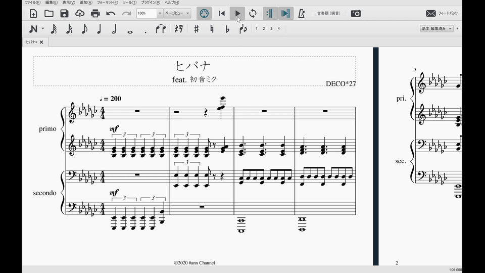The width and height of the screenshot is (485, 273).
Task: Select voice 3
Action: pos(271,28)
